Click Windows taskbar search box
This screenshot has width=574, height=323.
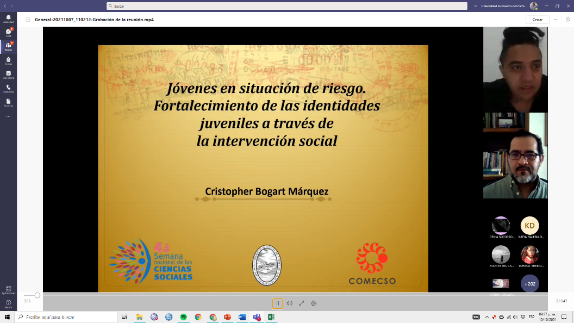(x=66, y=317)
